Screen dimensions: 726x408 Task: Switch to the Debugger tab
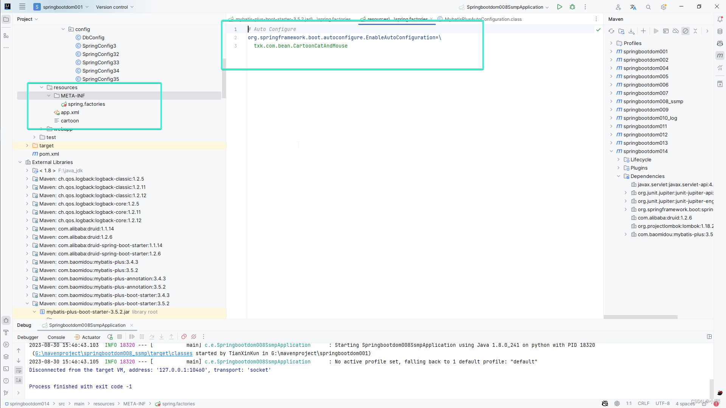click(x=28, y=337)
